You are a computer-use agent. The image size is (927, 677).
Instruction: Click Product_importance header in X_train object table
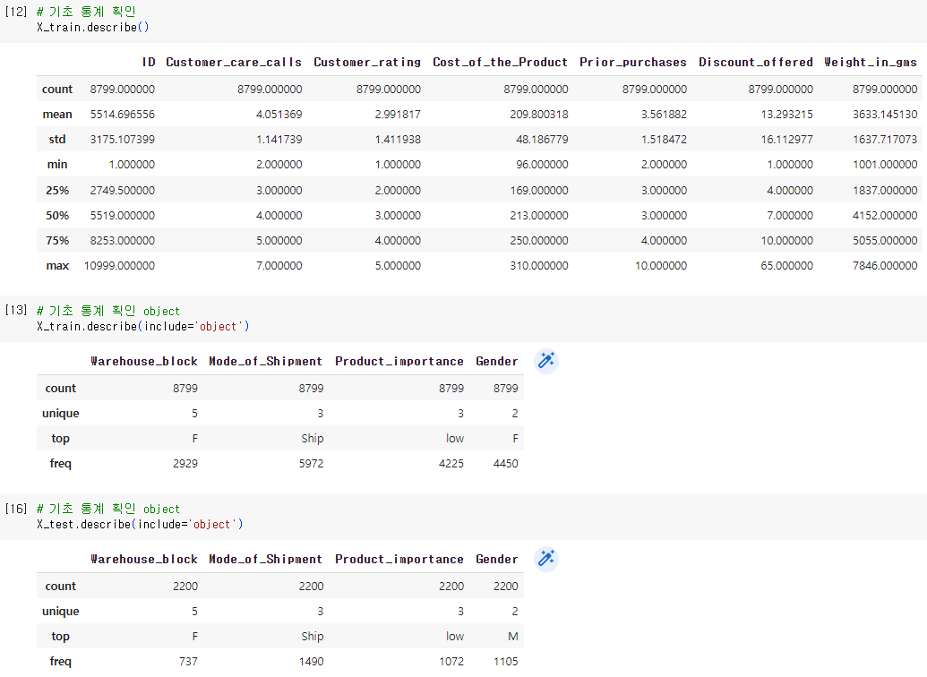pyautogui.click(x=399, y=361)
